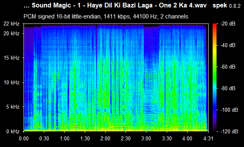Click the file name title text
Viewport: 244px width, 147px height.
pos(115,5)
